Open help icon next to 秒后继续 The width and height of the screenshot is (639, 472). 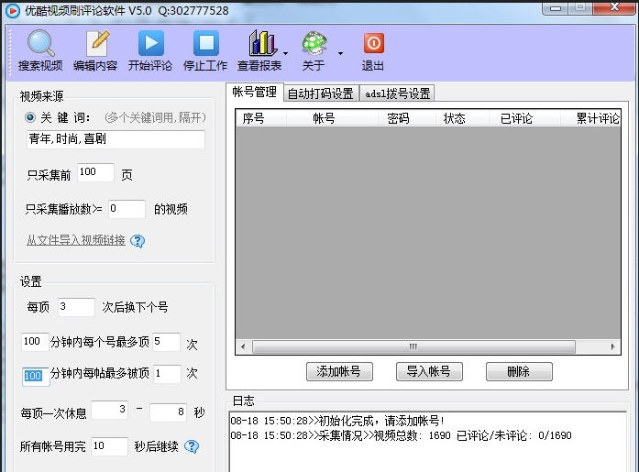coord(192,446)
